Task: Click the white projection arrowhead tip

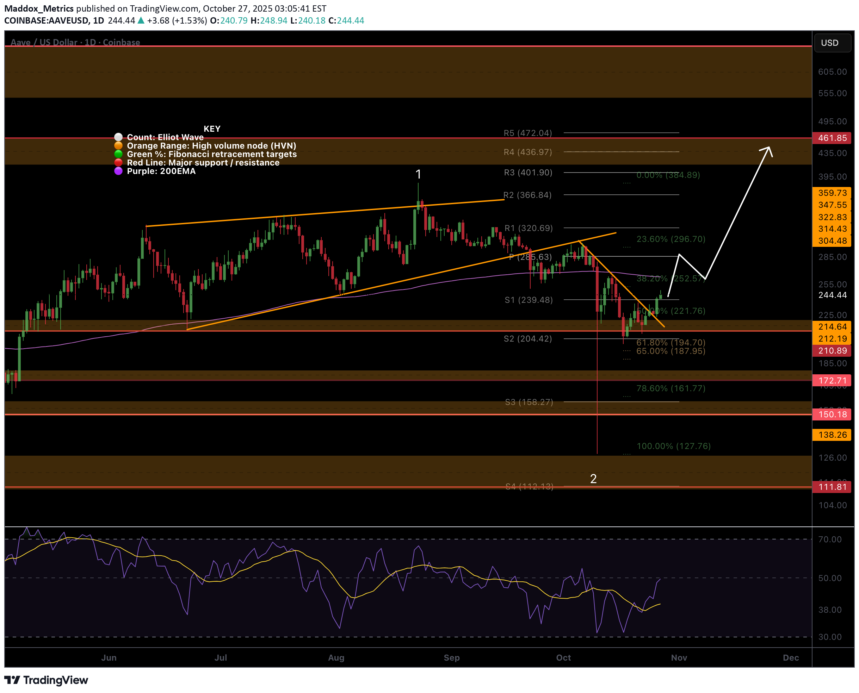Action: tap(769, 148)
